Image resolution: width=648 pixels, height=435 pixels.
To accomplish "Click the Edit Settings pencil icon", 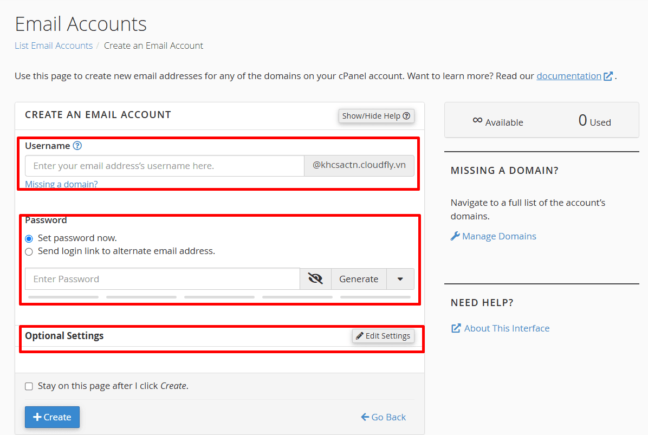I will (x=359, y=336).
